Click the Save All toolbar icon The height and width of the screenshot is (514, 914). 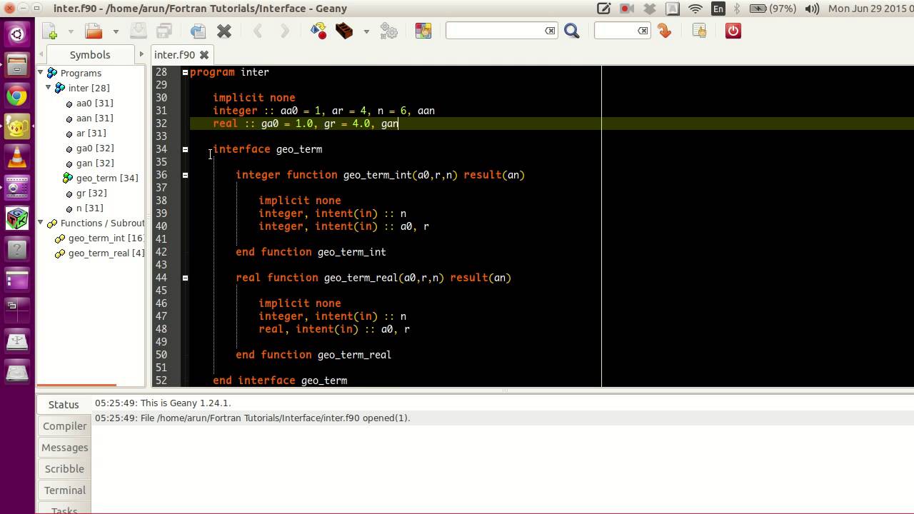tap(164, 31)
